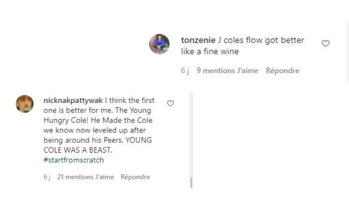Open the #startfromscratch hashtag

[x=74, y=160]
